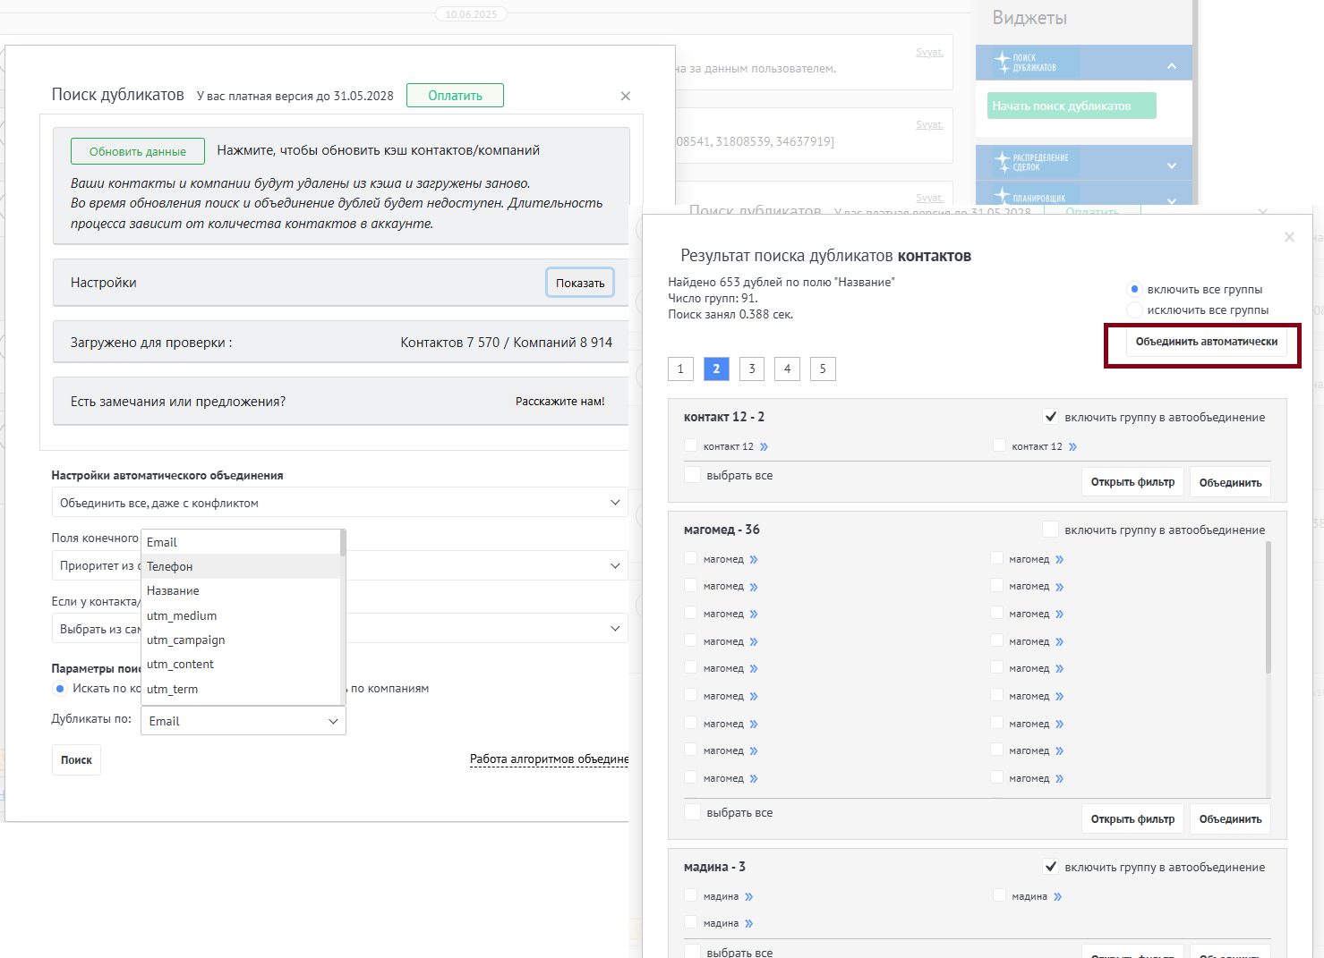
Task: Click the green Оплатить button
Action: click(455, 95)
